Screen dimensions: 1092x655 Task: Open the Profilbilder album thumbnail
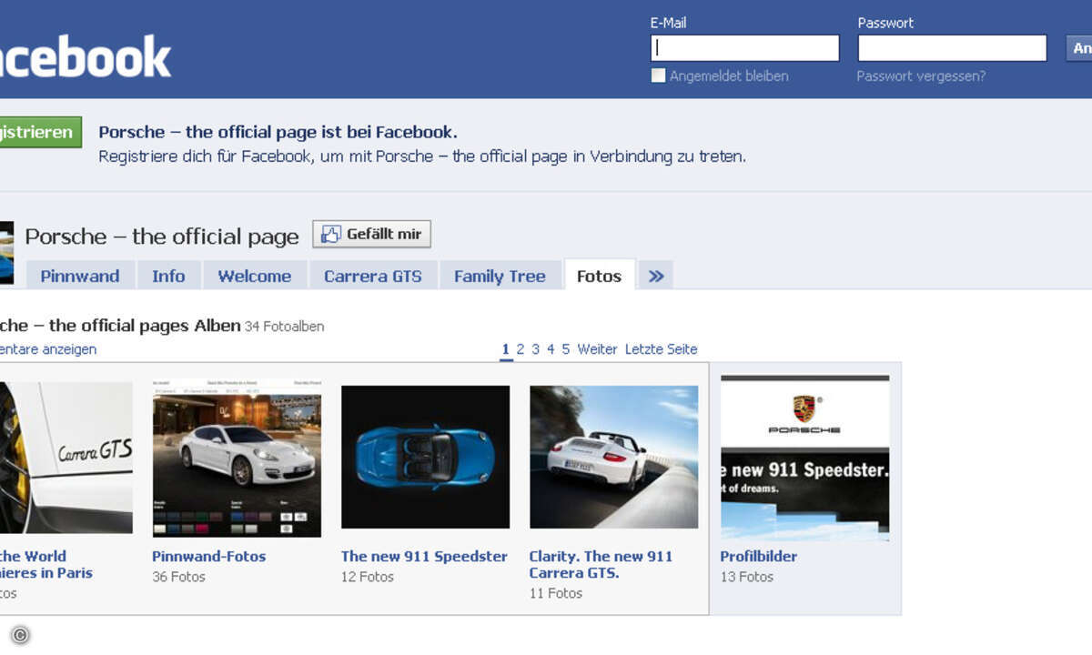point(805,458)
